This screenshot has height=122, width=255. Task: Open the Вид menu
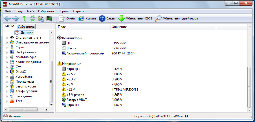coord(19,11)
